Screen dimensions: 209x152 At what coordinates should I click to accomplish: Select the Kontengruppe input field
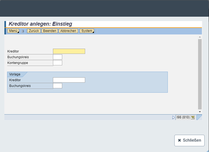[x=58, y=63]
